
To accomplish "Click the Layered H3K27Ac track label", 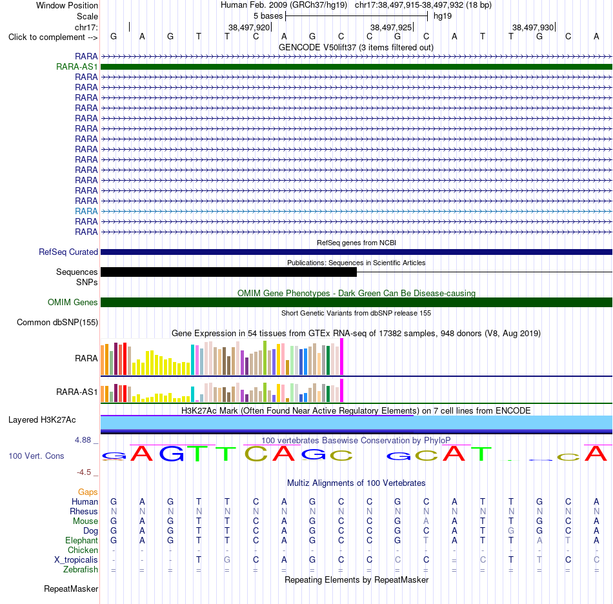I will (x=42, y=420).
